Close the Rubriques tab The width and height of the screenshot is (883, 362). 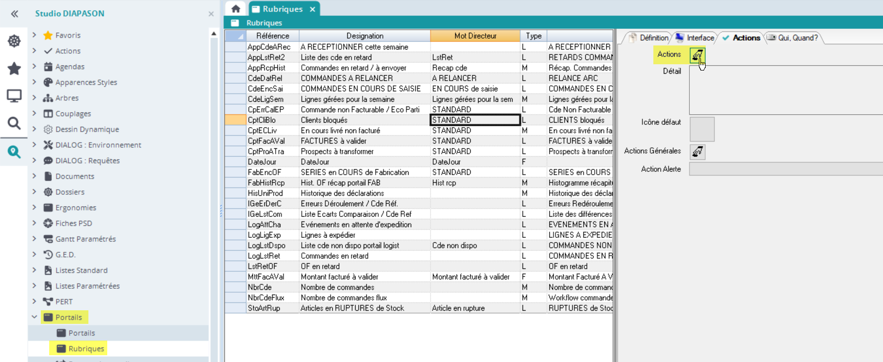click(x=312, y=9)
